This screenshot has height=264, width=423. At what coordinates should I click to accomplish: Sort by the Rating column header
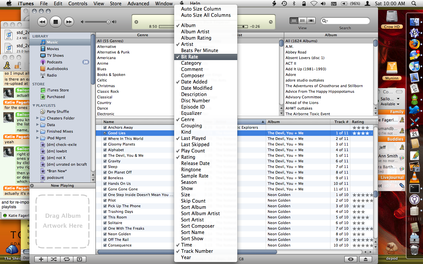tap(362, 122)
